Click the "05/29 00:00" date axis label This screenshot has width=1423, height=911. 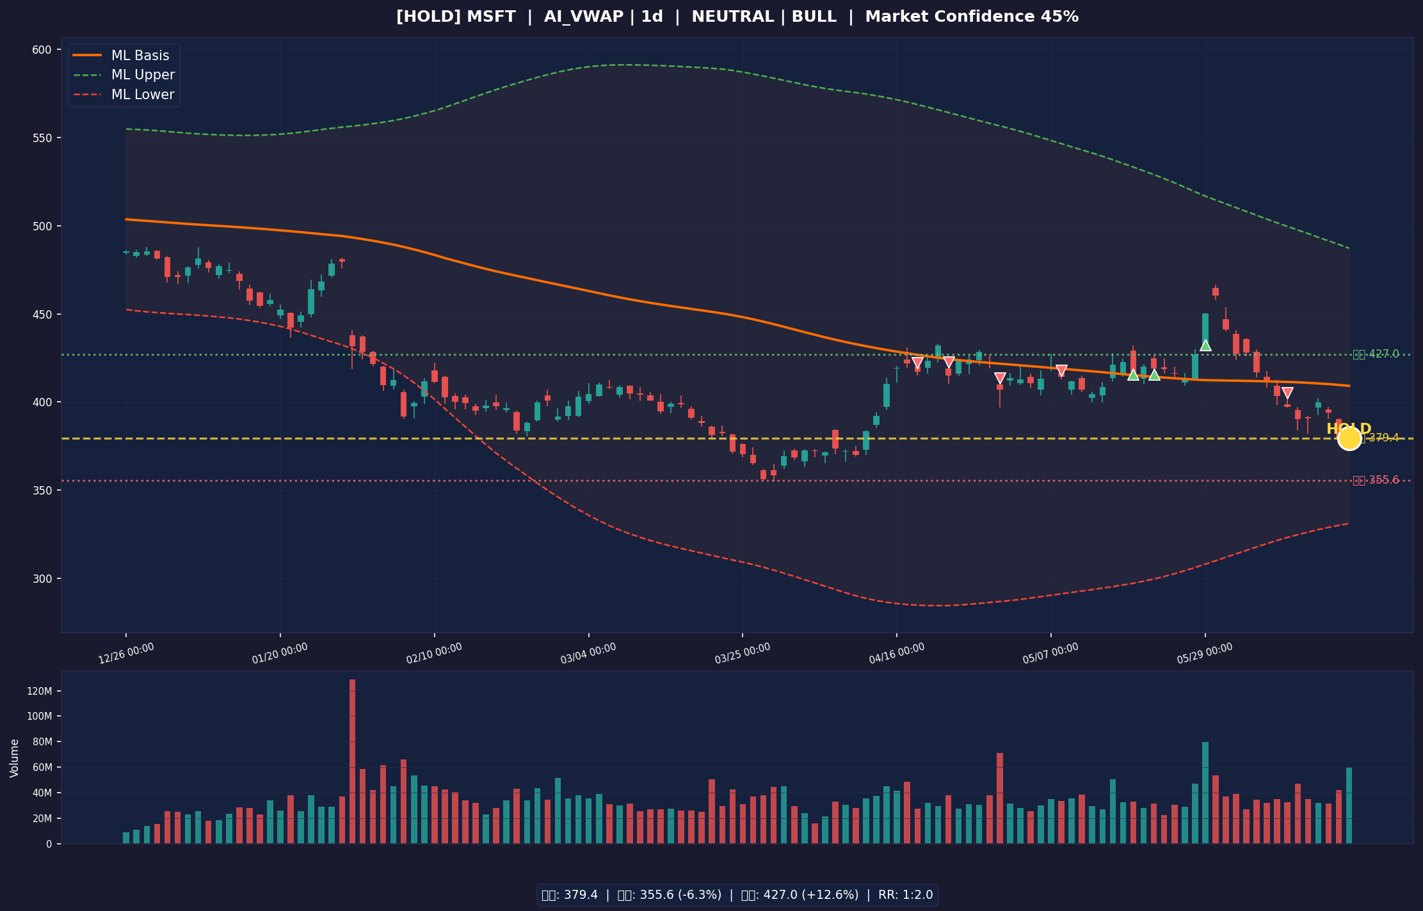(1205, 654)
